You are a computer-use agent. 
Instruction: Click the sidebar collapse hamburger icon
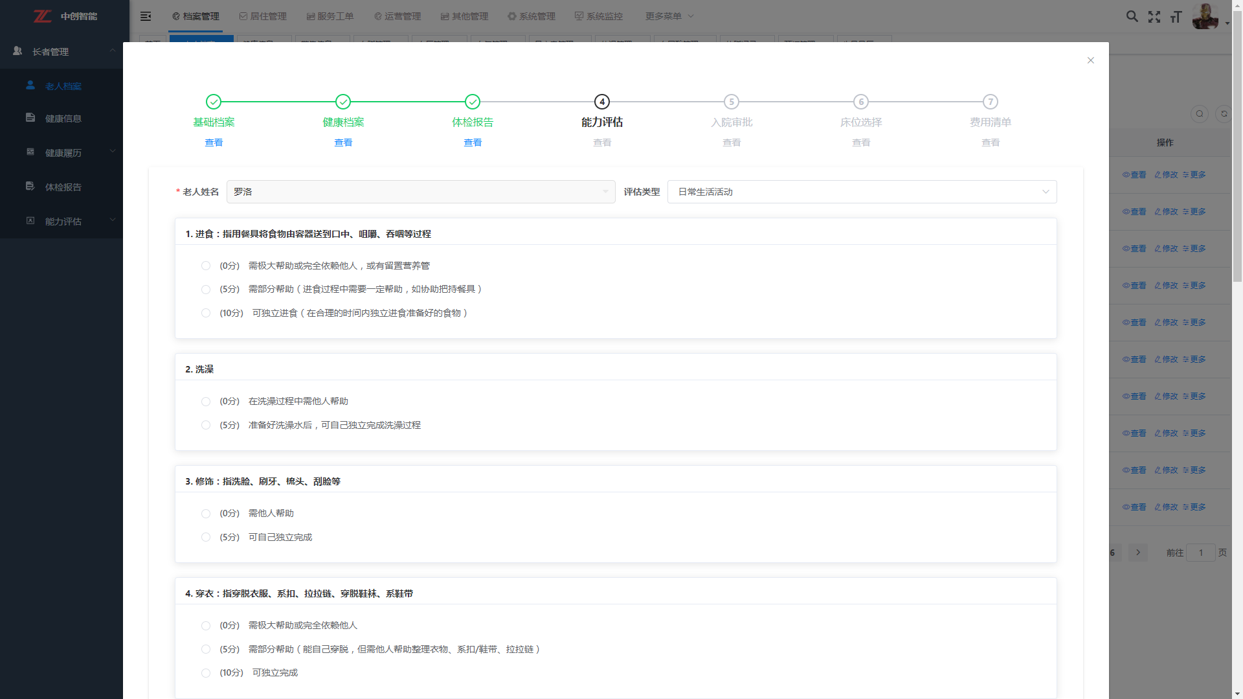tap(146, 16)
